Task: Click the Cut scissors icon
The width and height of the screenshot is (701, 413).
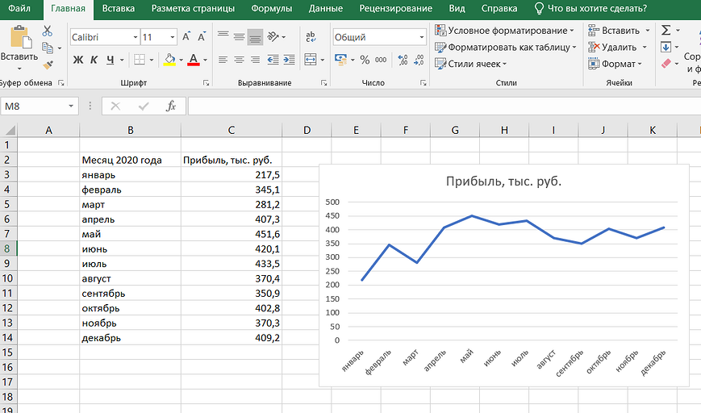Action: [x=48, y=31]
